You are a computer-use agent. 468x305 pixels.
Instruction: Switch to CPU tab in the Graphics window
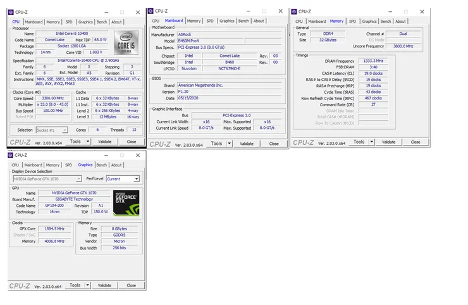click(15, 165)
